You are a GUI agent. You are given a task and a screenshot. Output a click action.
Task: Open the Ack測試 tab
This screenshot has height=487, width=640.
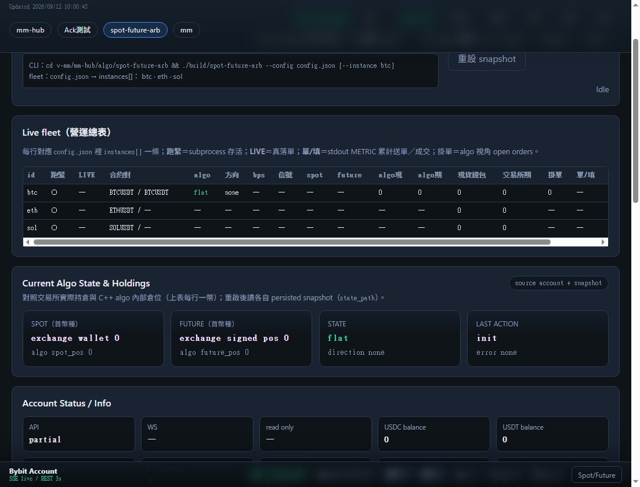[x=77, y=30]
